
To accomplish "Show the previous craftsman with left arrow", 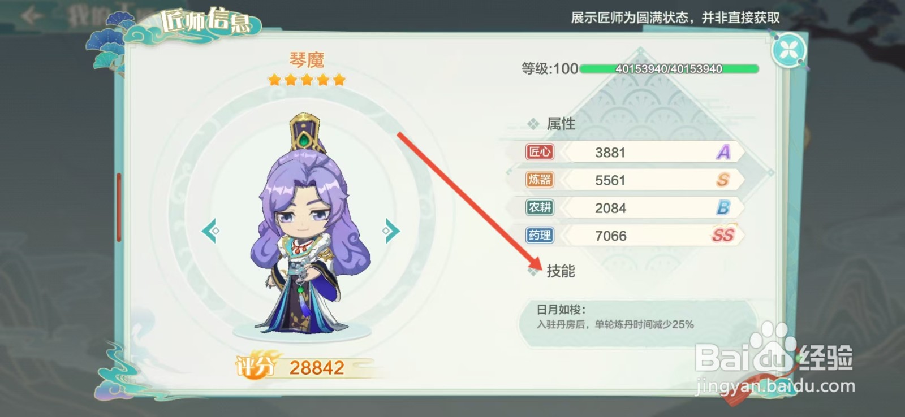I will (210, 231).
